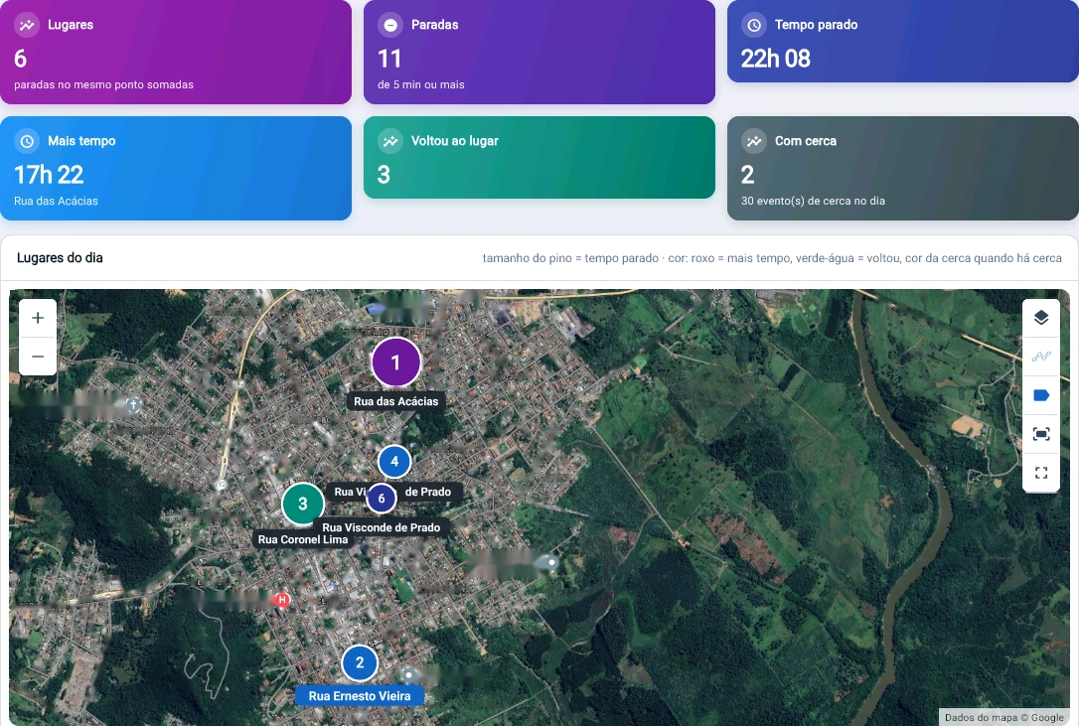Click the minus icon on the Paradas card
Screen dimensions: 1079x726
pyautogui.click(x=390, y=25)
